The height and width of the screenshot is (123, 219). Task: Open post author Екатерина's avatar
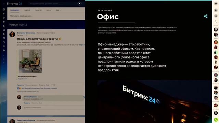coord(12,34)
